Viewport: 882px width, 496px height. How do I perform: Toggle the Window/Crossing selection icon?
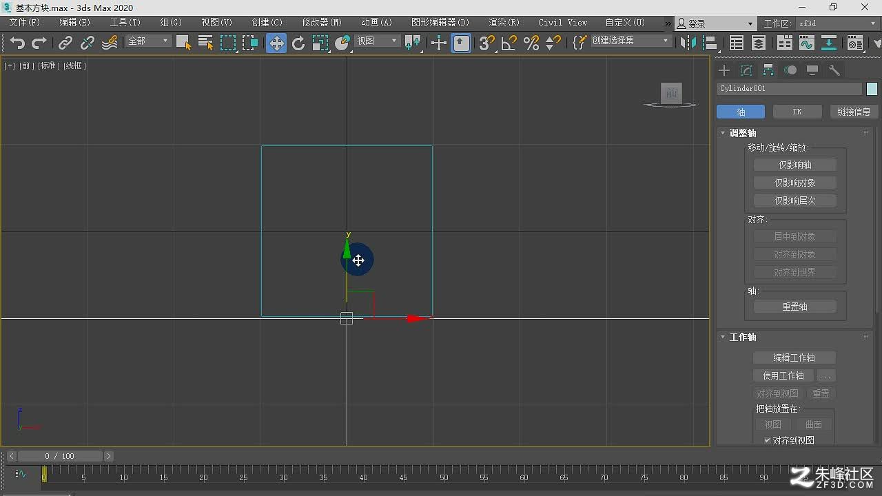[250, 43]
